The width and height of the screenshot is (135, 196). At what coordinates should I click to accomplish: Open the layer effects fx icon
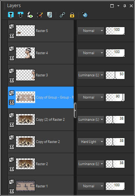pyautogui.click(x=30, y=15)
